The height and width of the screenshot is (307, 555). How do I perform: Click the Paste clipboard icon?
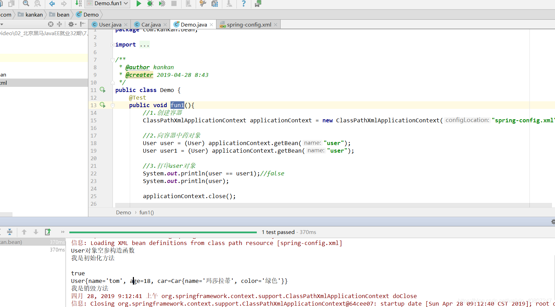pyautogui.click(x=12, y=3)
